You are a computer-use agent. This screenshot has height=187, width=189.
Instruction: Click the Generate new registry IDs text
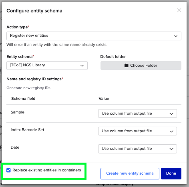click(28, 88)
